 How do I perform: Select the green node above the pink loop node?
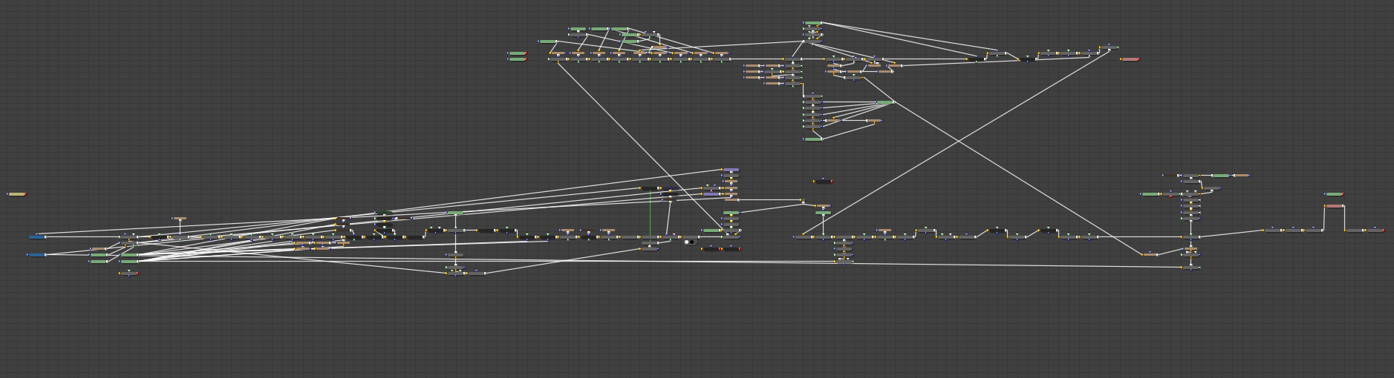(x=1334, y=194)
